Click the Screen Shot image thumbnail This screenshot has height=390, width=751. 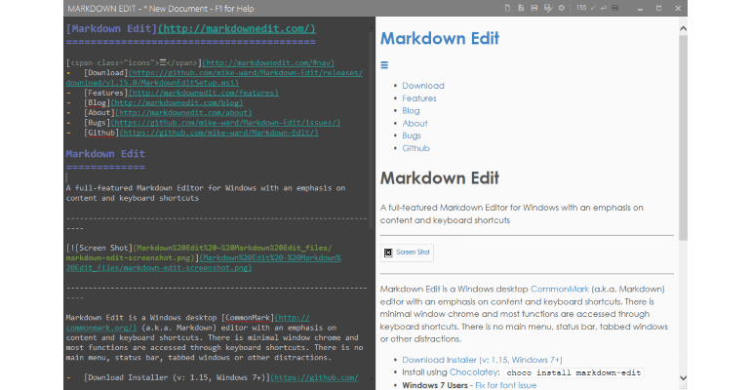[408, 253]
